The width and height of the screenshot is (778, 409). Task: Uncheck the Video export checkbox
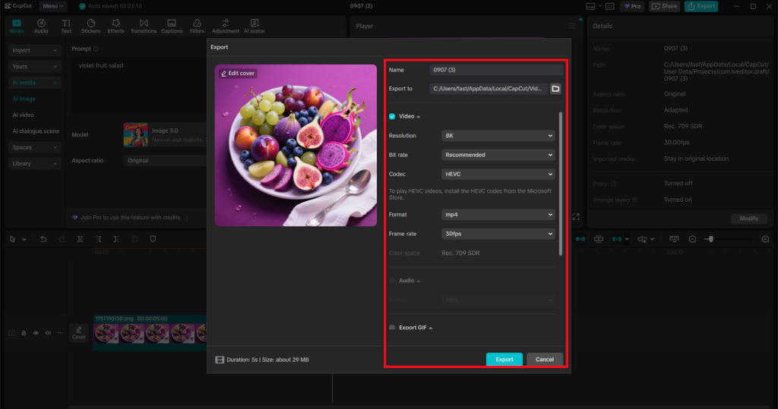392,116
